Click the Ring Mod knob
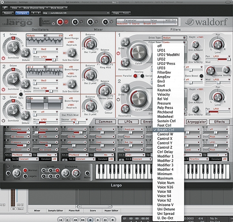The image size is (233, 222). [105, 60]
